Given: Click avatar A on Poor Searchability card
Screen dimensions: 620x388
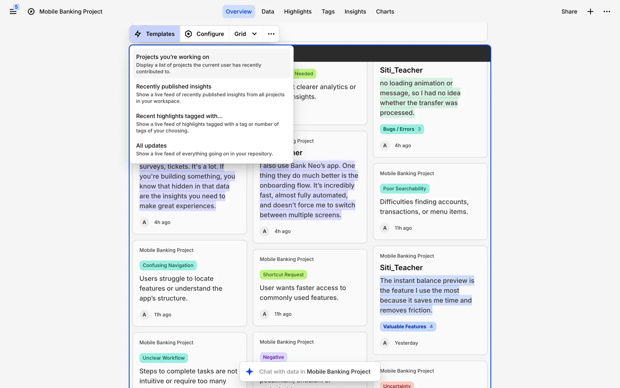Looking at the screenshot, I should [x=385, y=228].
